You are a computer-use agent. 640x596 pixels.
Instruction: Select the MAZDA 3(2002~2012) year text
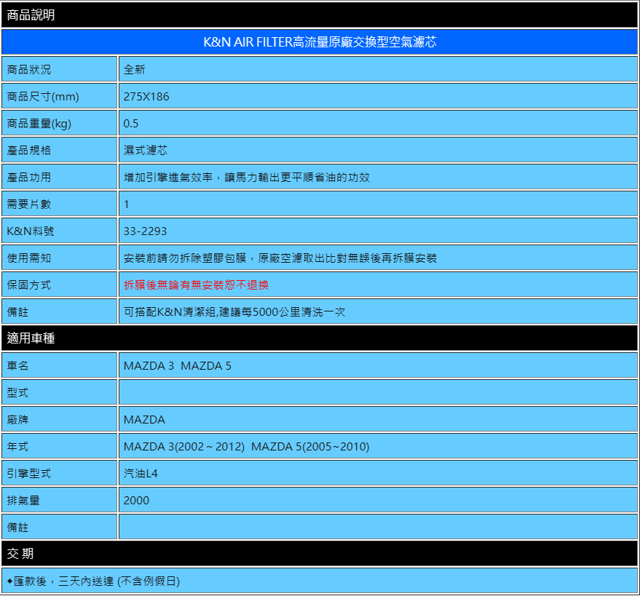coord(184,447)
